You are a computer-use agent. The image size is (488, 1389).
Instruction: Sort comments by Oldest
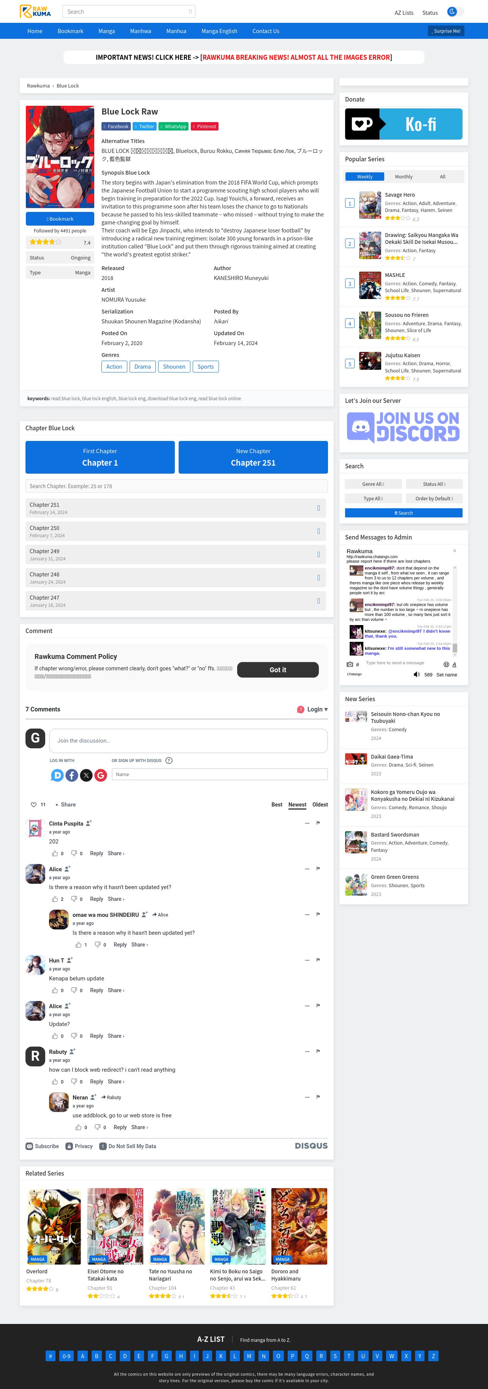pos(320,805)
